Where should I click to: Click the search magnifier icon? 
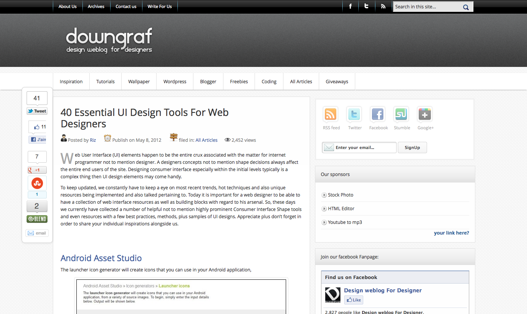(x=466, y=7)
